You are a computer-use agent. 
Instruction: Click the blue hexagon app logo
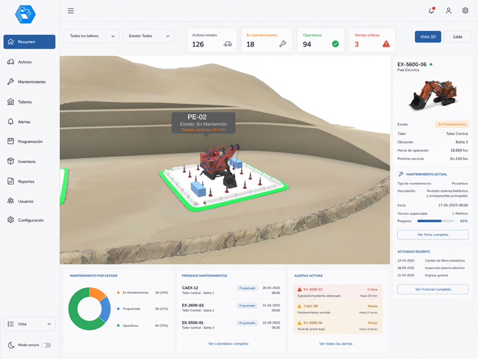pos(25,14)
